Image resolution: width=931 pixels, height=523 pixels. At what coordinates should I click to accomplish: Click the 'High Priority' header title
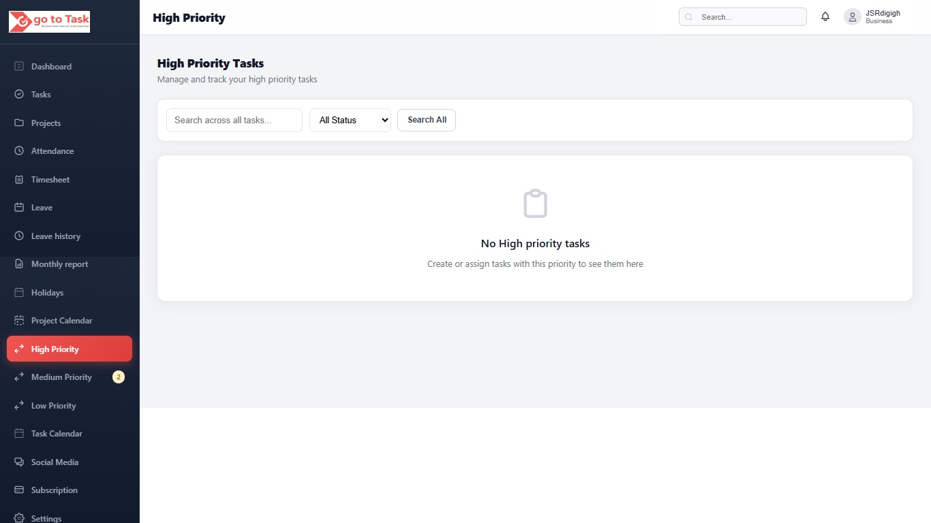[x=189, y=18]
